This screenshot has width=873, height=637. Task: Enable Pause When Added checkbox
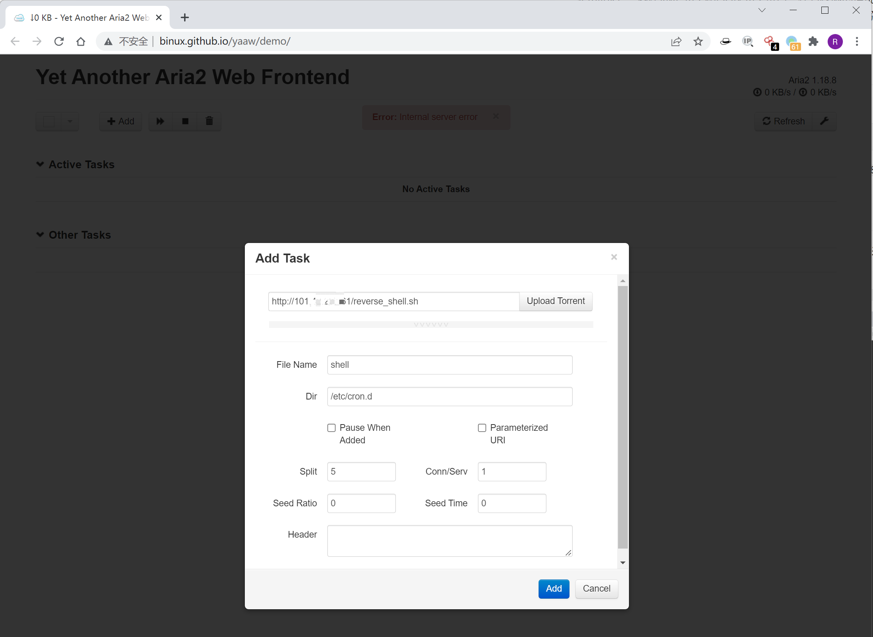[x=332, y=428]
